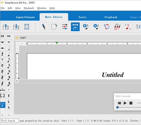This screenshot has width=141, height=125.
Task: Select the sixteenth rest in palette
Action: 3,66
